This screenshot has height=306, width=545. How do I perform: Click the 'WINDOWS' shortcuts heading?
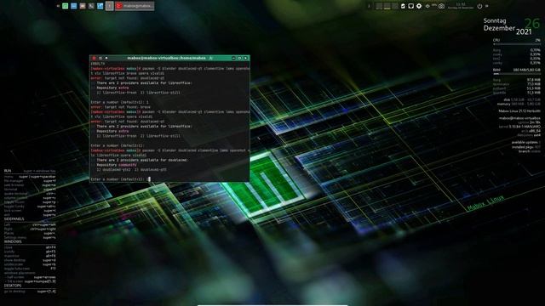[x=13, y=241]
